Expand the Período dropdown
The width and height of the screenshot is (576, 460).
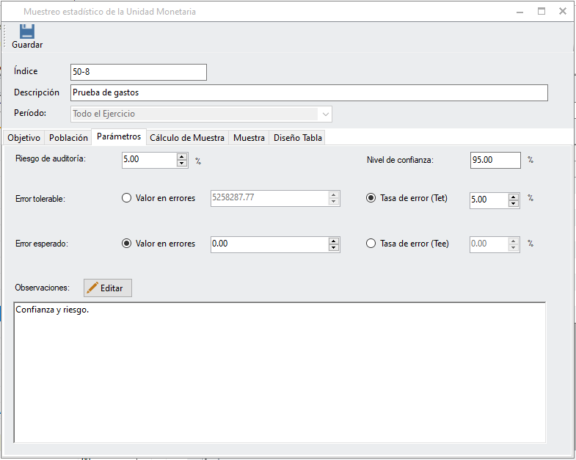(324, 114)
